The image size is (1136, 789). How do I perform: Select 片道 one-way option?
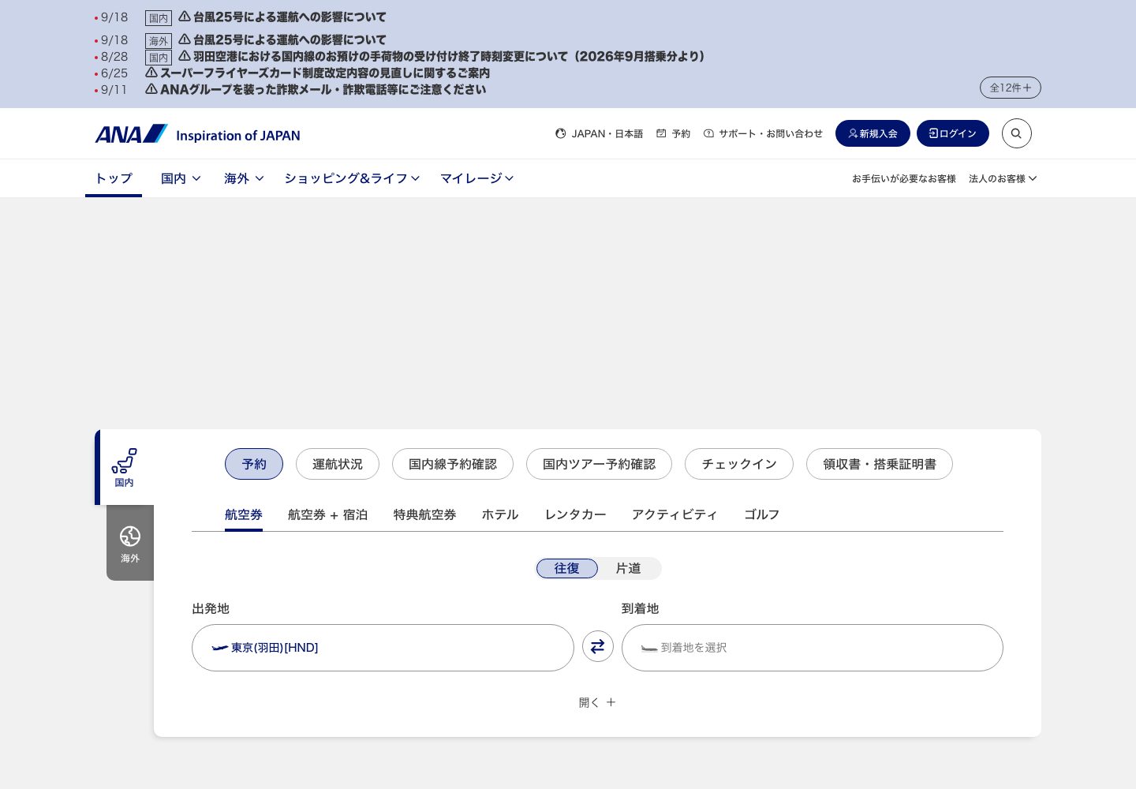coord(629,568)
